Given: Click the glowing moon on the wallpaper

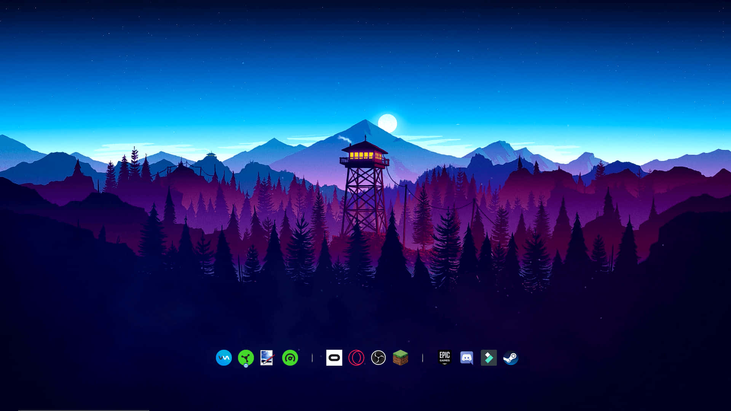Looking at the screenshot, I should coord(387,123).
